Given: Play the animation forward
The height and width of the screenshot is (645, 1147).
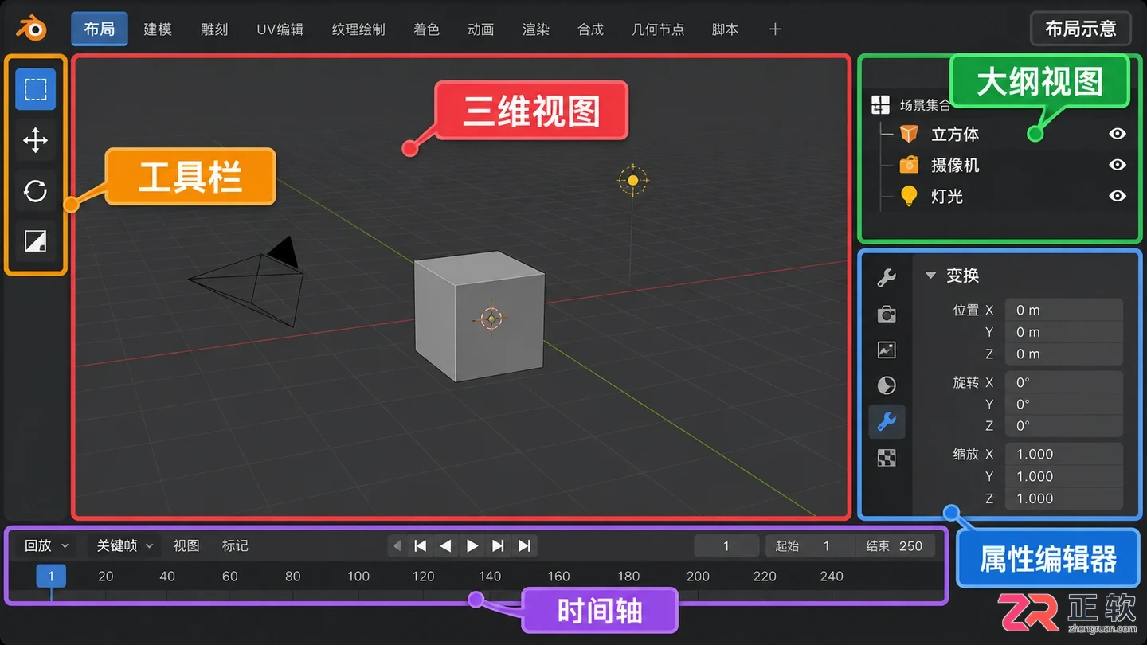Looking at the screenshot, I should 472,545.
